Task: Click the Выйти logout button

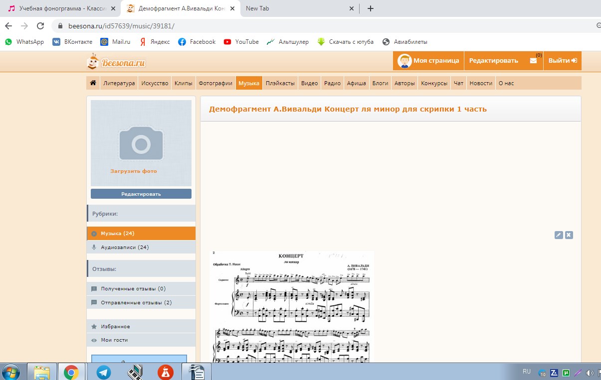Action: (563, 61)
